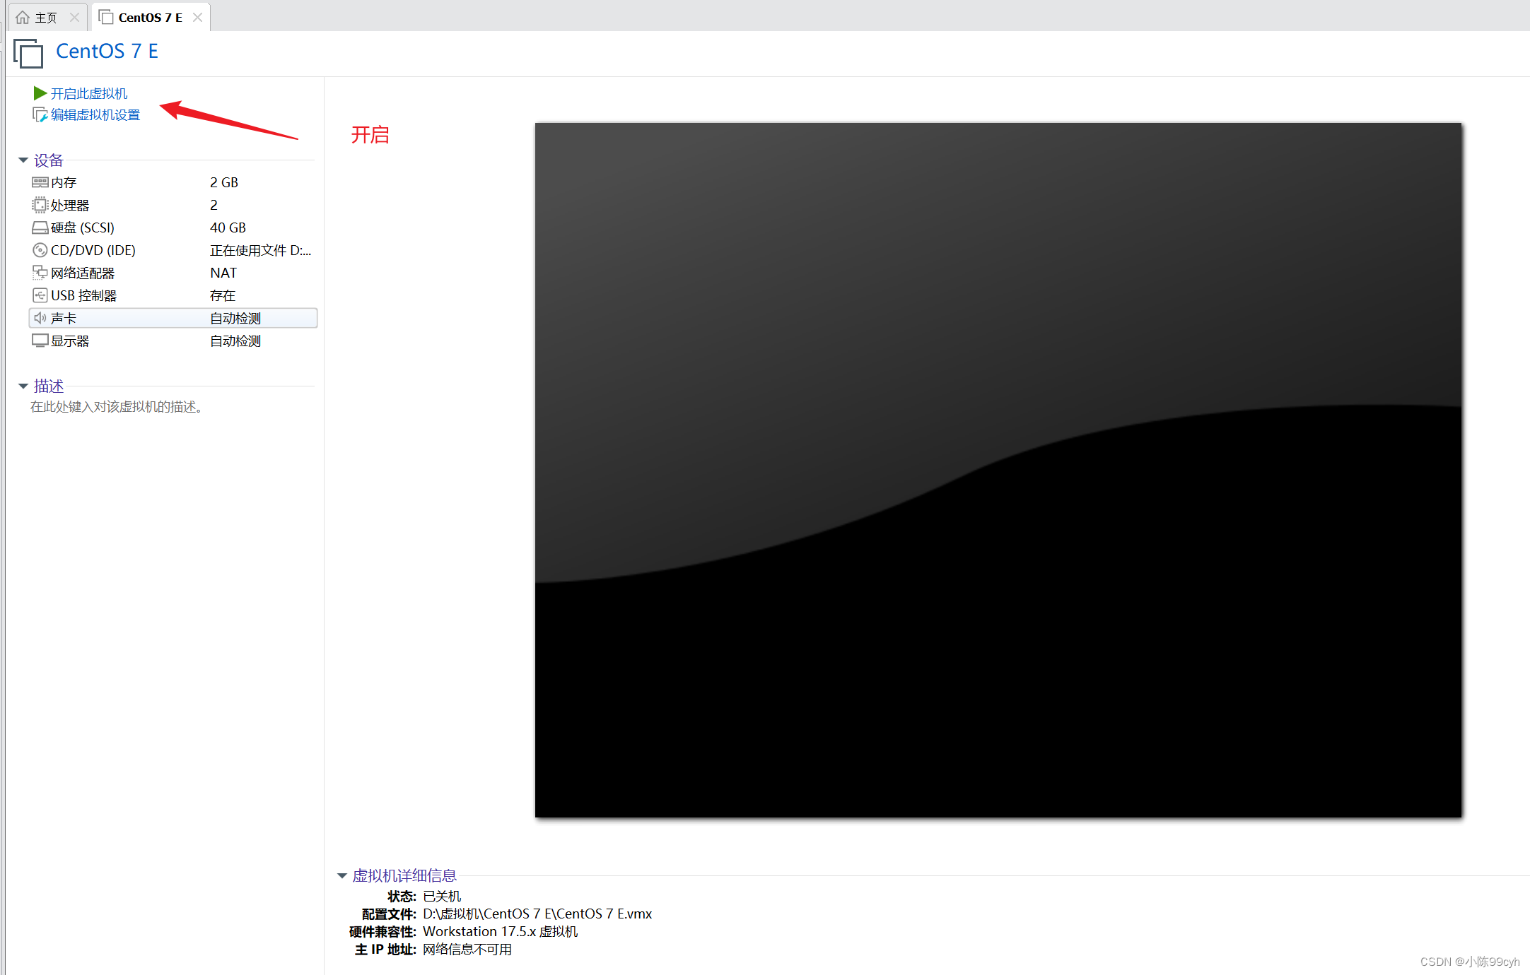
Task: Click the edit VM settings icon
Action: [x=40, y=114]
